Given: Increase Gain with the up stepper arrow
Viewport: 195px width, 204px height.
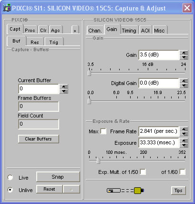Looking at the screenshot, I should [184, 53].
